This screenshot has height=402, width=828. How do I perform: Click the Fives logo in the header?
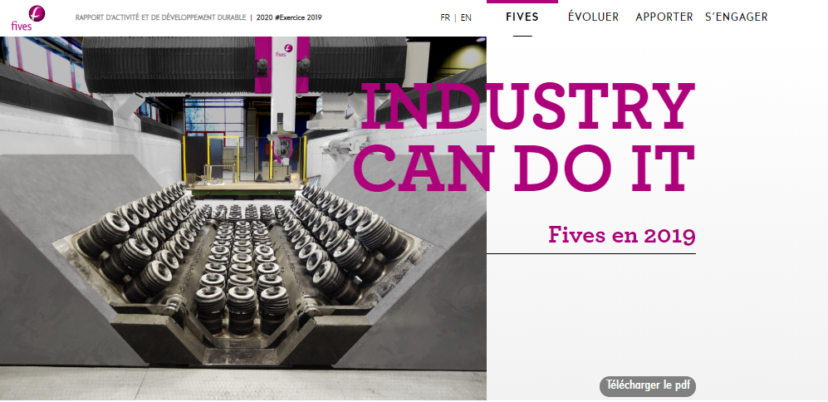tap(27, 18)
